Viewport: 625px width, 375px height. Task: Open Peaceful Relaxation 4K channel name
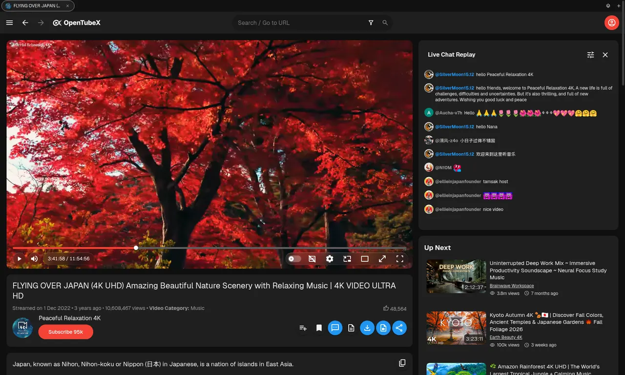70,318
